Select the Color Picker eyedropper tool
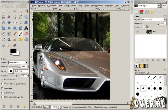Image resolution: width=168 pixels, height=110 pixels. pyautogui.click(x=20, y=17)
